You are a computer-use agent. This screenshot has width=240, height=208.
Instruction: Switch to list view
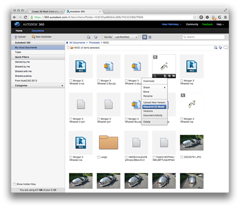click(150, 37)
